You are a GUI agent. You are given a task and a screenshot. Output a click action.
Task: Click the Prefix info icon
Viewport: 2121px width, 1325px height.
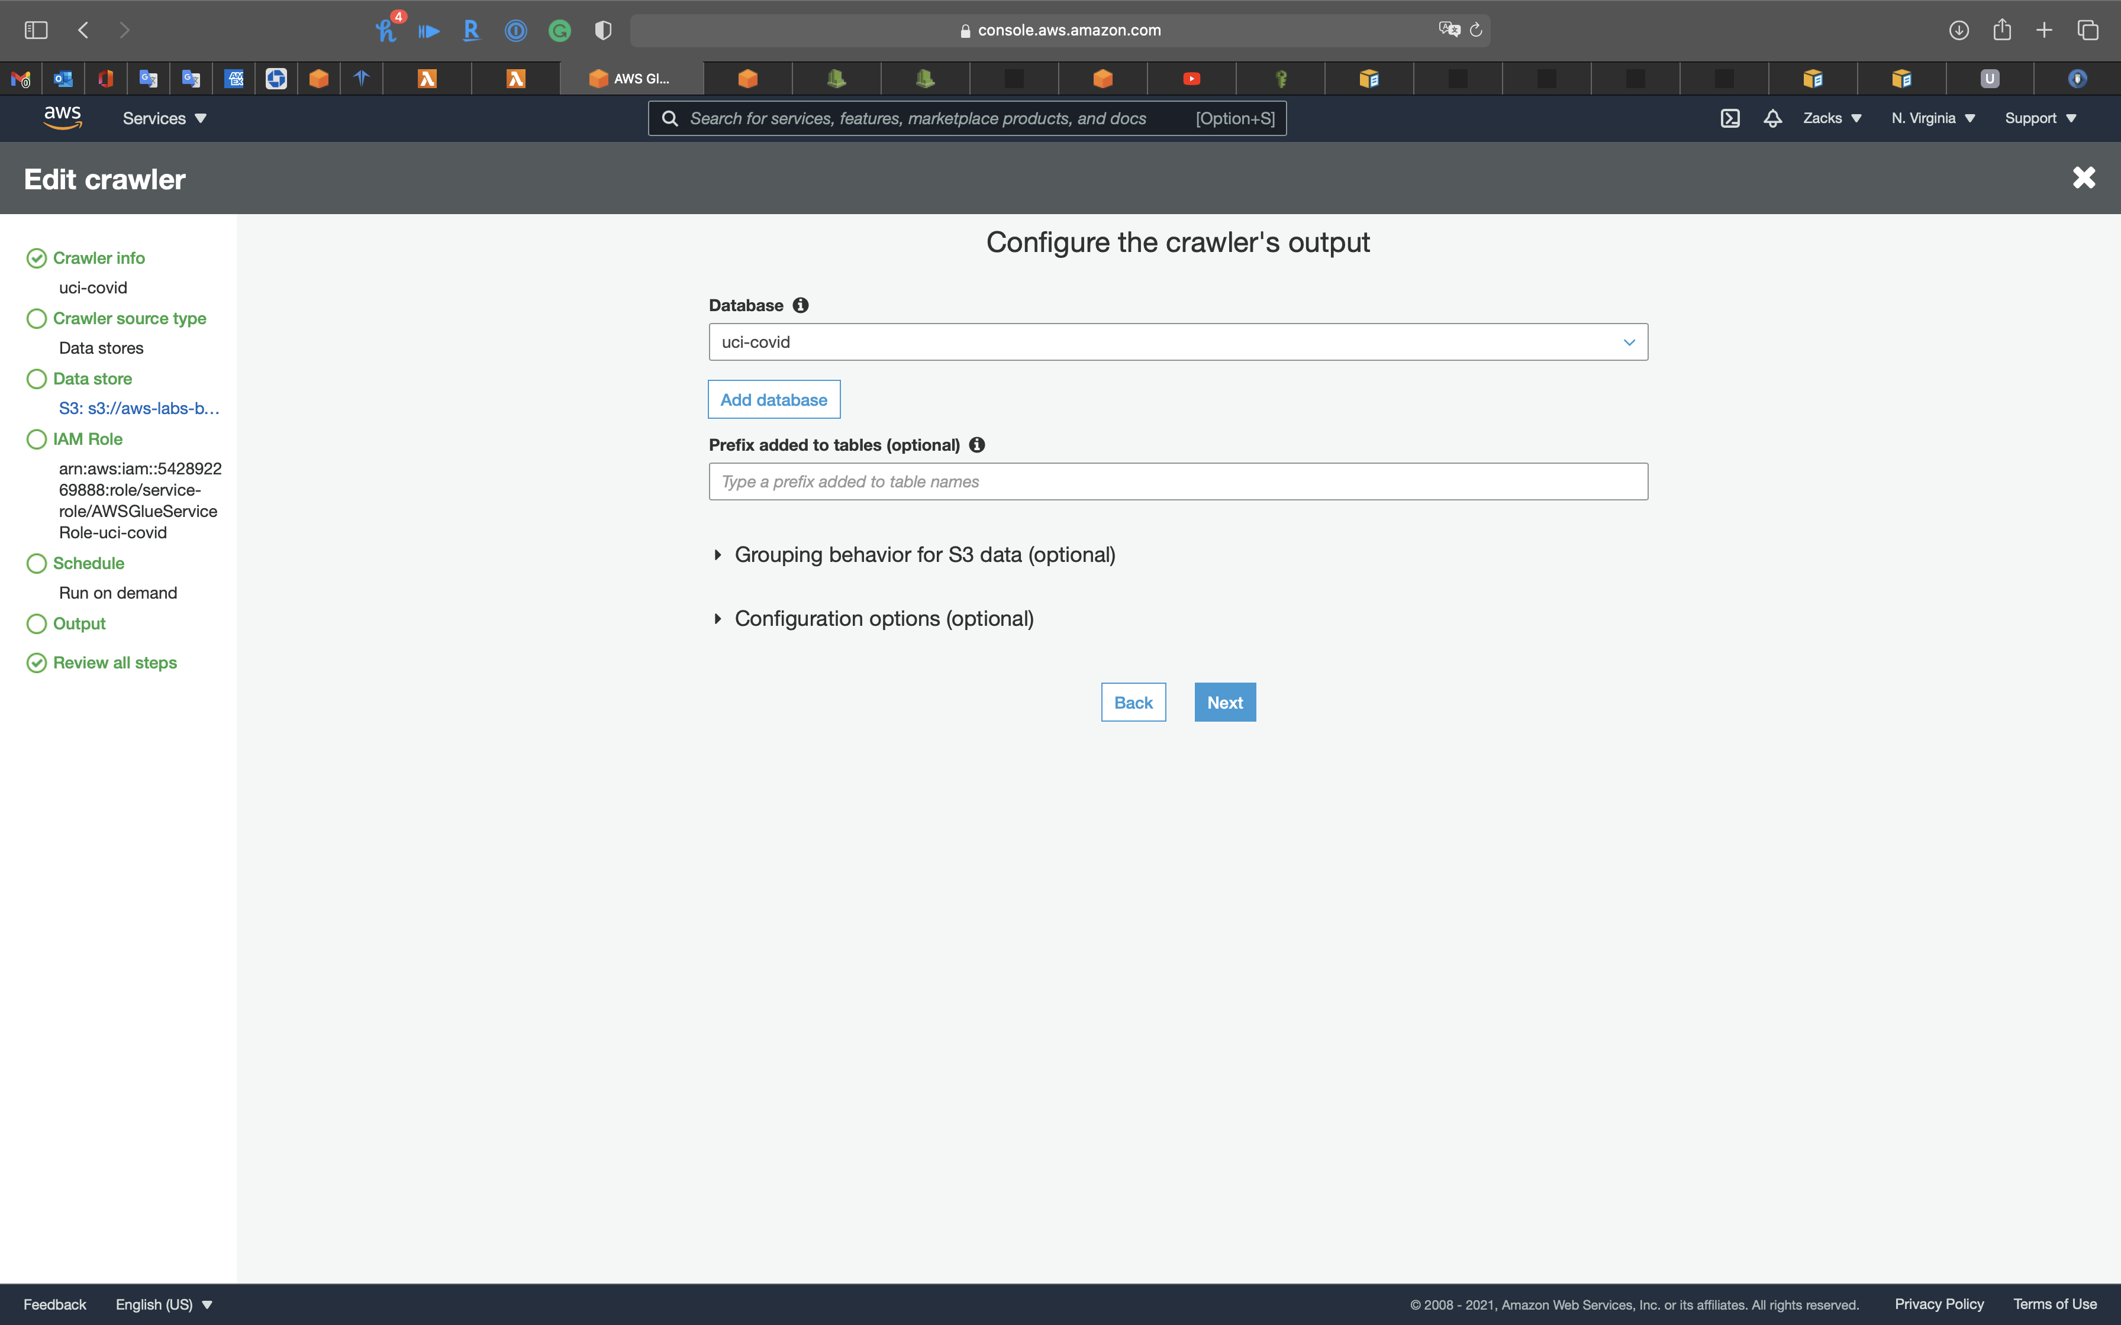coord(976,445)
